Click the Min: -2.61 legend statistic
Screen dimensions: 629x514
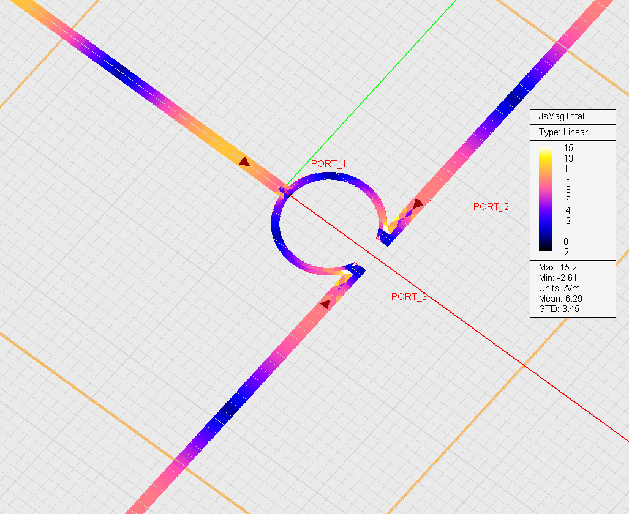coord(557,278)
